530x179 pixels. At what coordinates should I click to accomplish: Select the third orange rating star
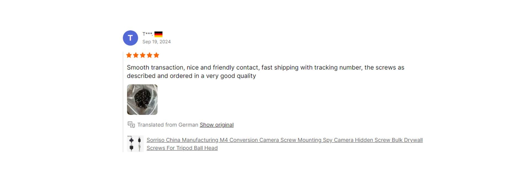point(143,55)
